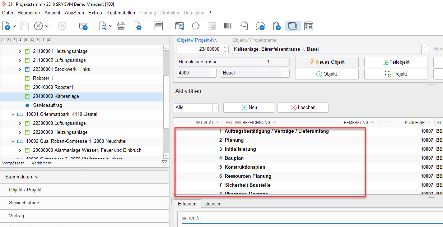The width and height of the screenshot is (443, 227).
Task: Click the barcode toolbar icon
Action: point(228,26)
